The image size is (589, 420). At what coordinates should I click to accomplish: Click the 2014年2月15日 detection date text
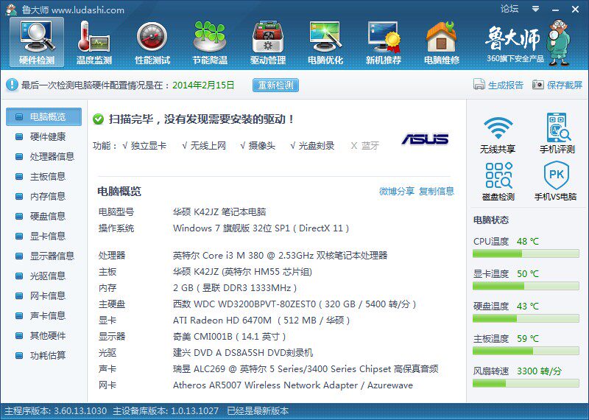[x=203, y=85]
